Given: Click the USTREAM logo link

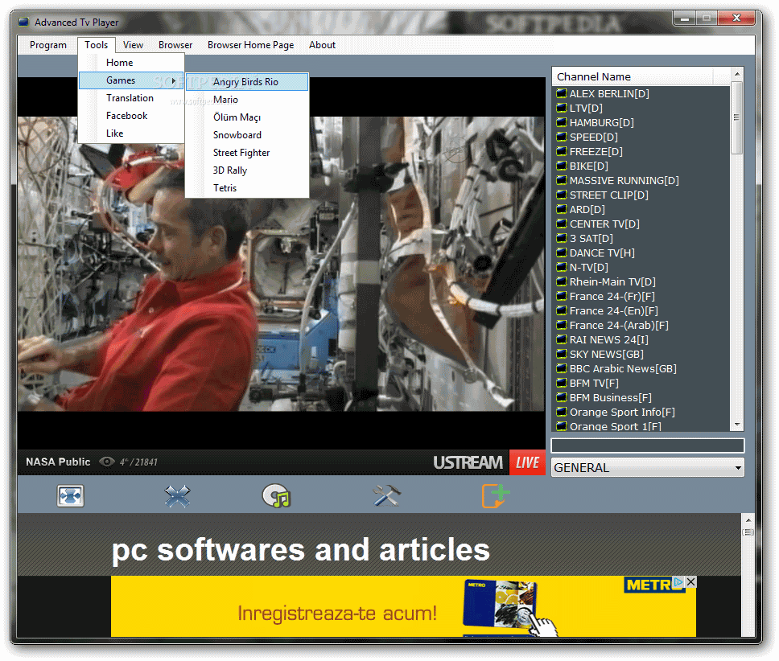Looking at the screenshot, I should (468, 462).
